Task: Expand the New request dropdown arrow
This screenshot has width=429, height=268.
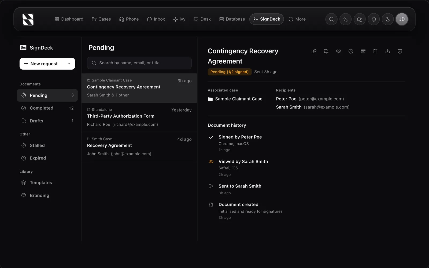Action: (69, 64)
